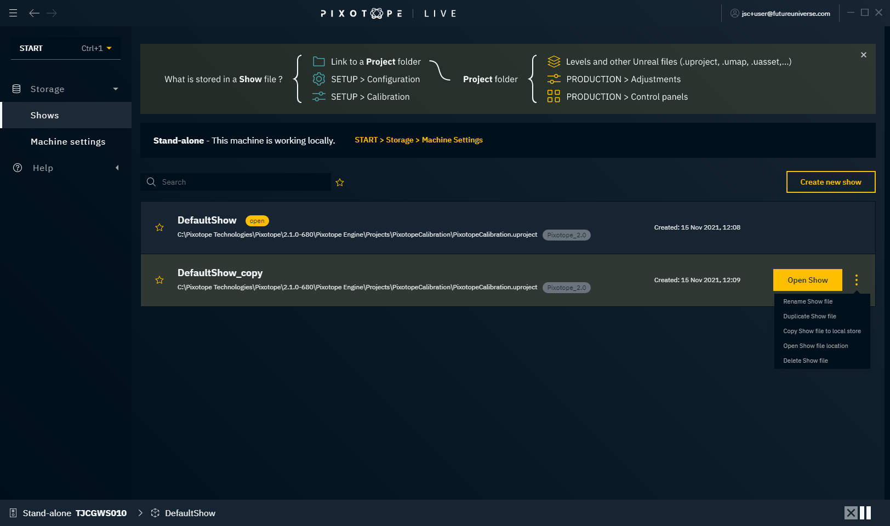Click the Create new show button
Image resolution: width=890 pixels, height=526 pixels.
(x=831, y=182)
